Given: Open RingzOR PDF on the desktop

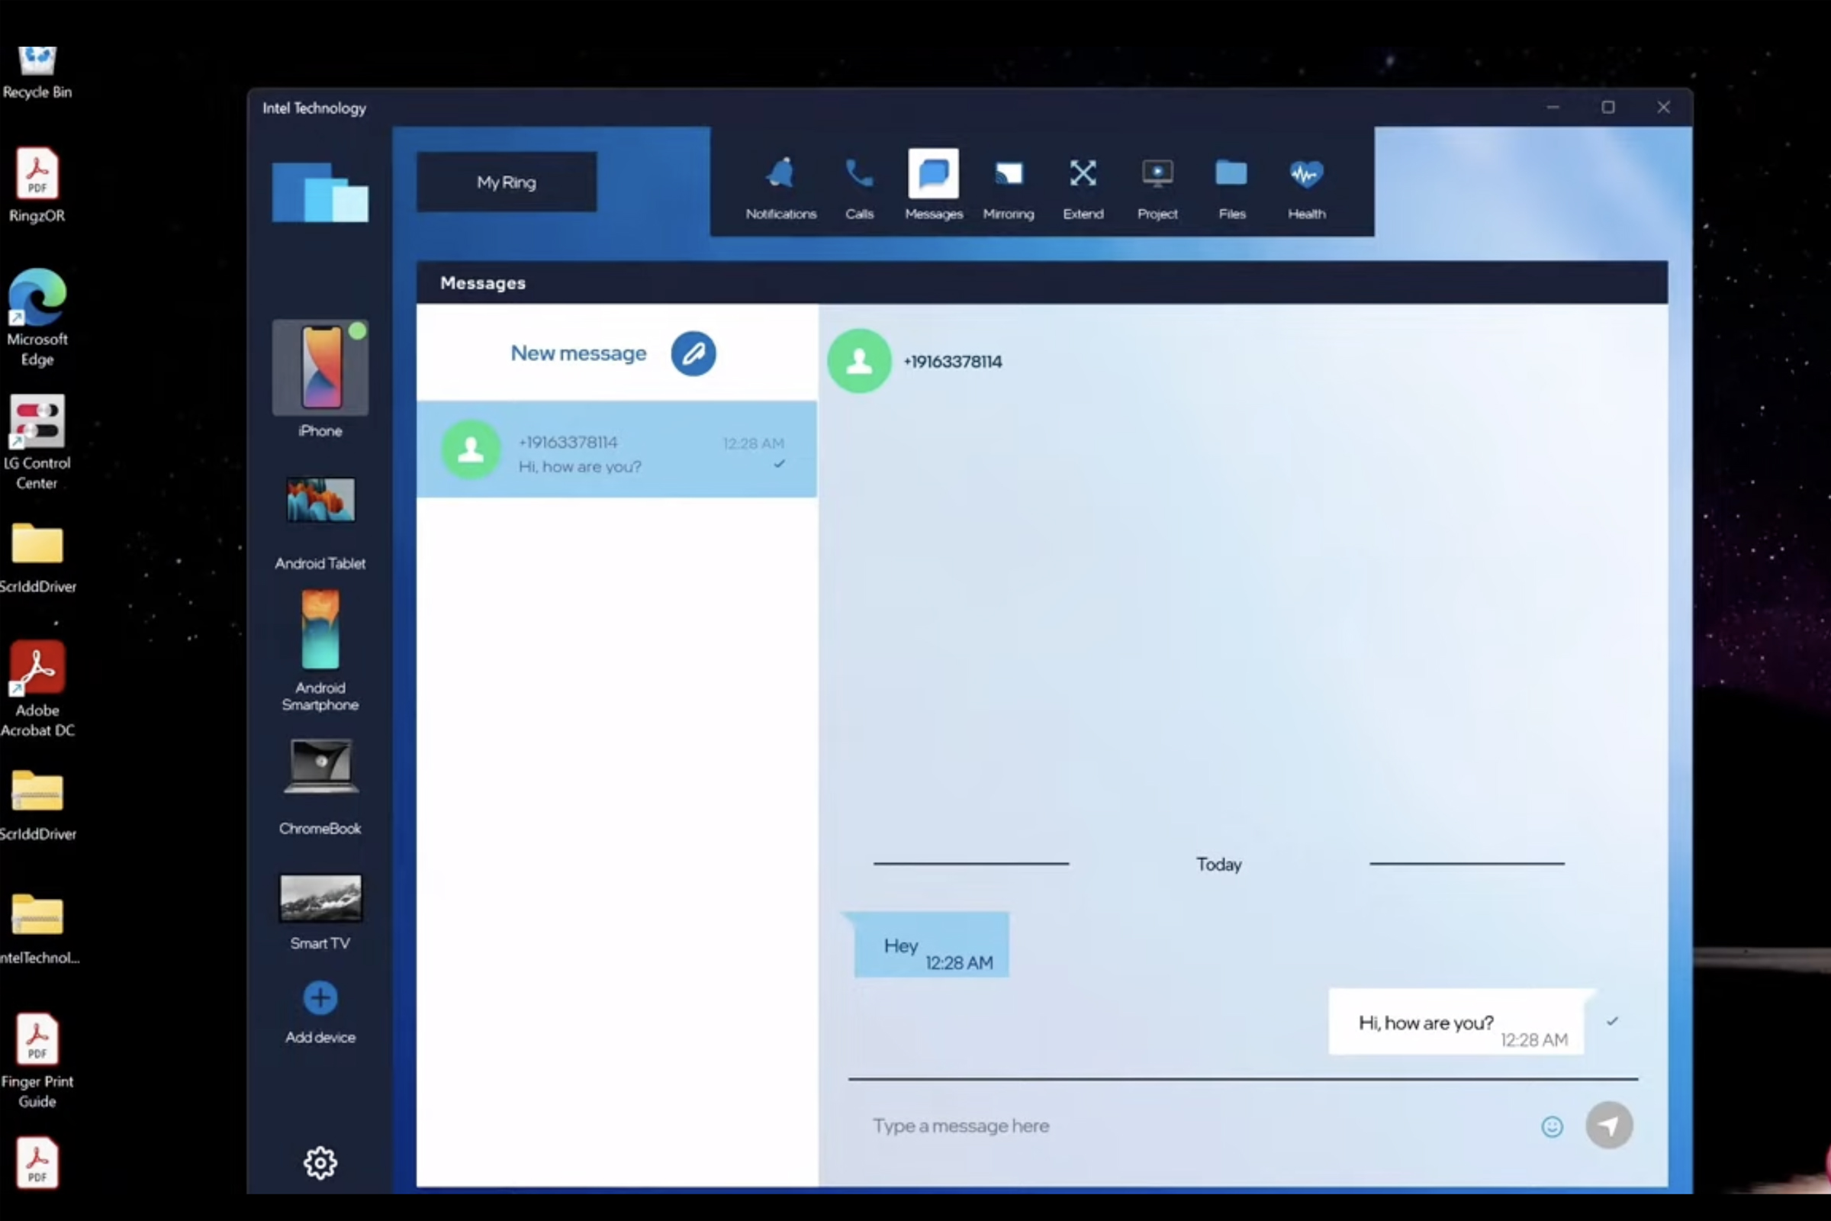Looking at the screenshot, I should click(x=37, y=185).
